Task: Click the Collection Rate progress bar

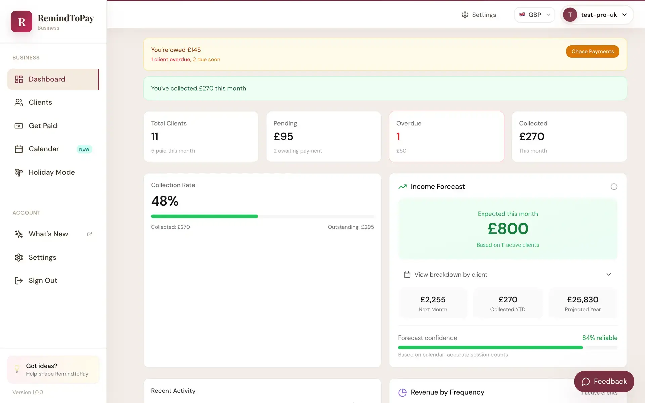Action: coord(262,216)
